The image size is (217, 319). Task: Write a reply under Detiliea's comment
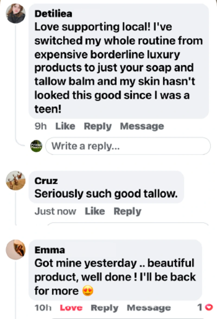pos(128,146)
